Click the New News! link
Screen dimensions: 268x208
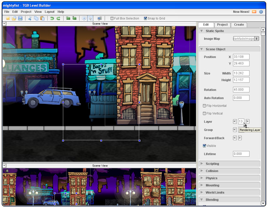click(x=241, y=12)
